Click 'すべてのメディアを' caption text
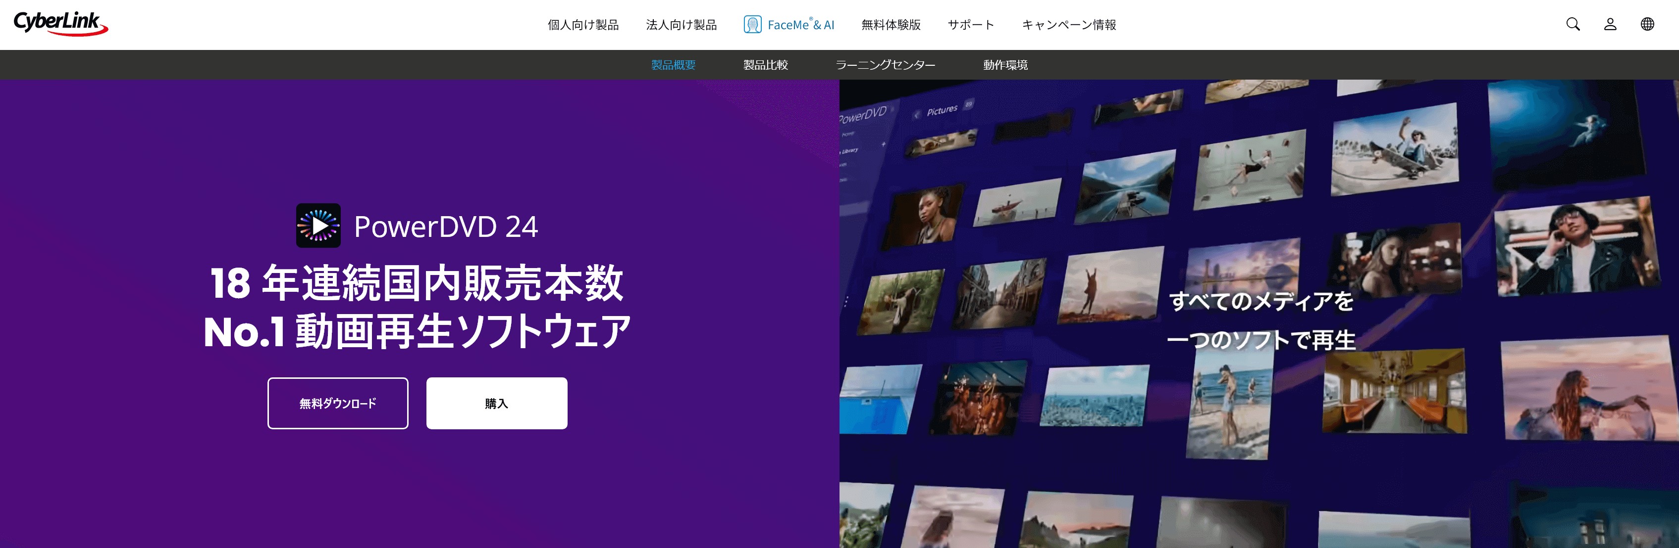The image size is (1679, 548). pyautogui.click(x=1262, y=301)
